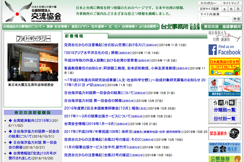The image size is (244, 162).
Task: Open 台北松山空港におけるスリ notice
Action: coord(105,45)
